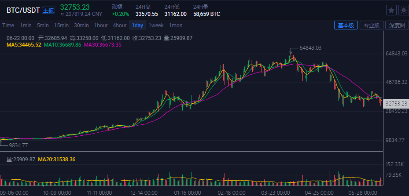Change chart to 1mon interval

(176, 25)
